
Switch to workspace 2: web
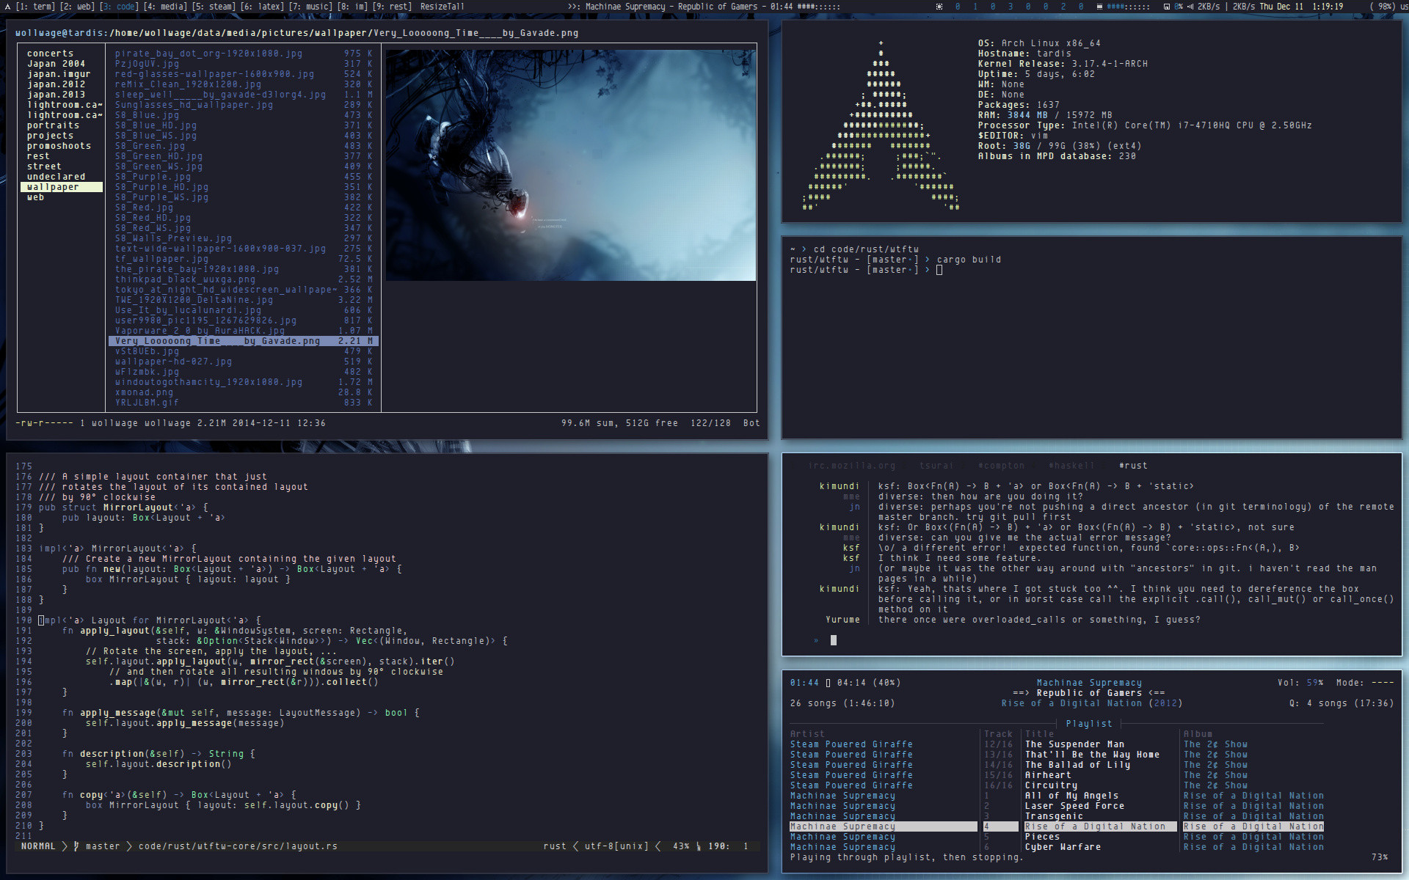tap(76, 7)
